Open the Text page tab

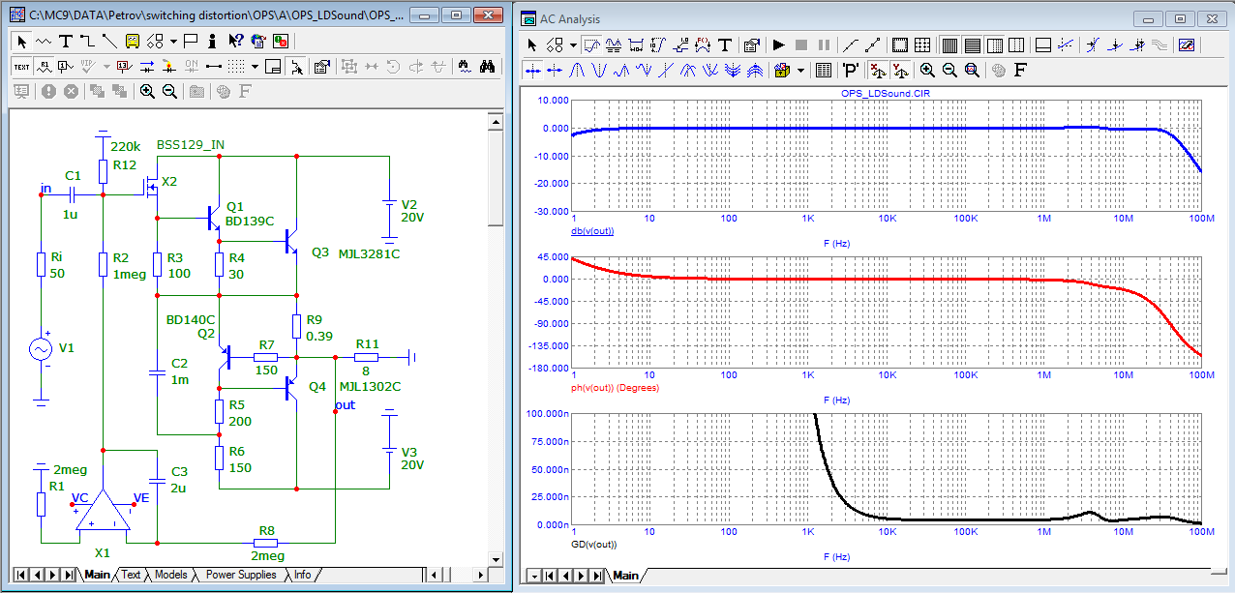(131, 575)
